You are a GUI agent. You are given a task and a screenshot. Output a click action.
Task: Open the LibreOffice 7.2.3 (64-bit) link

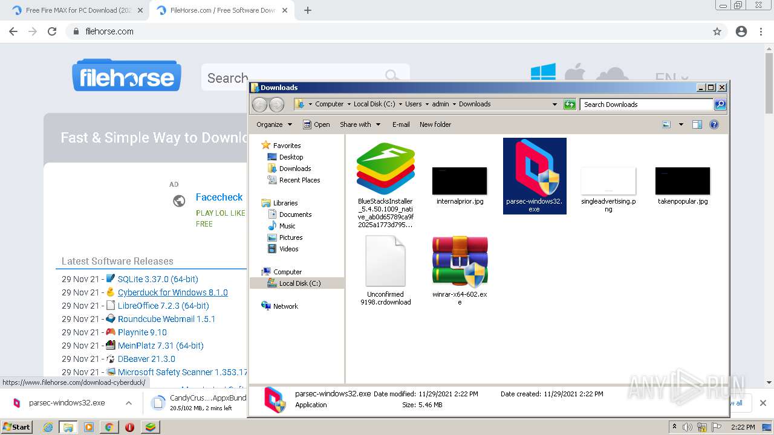point(163,306)
